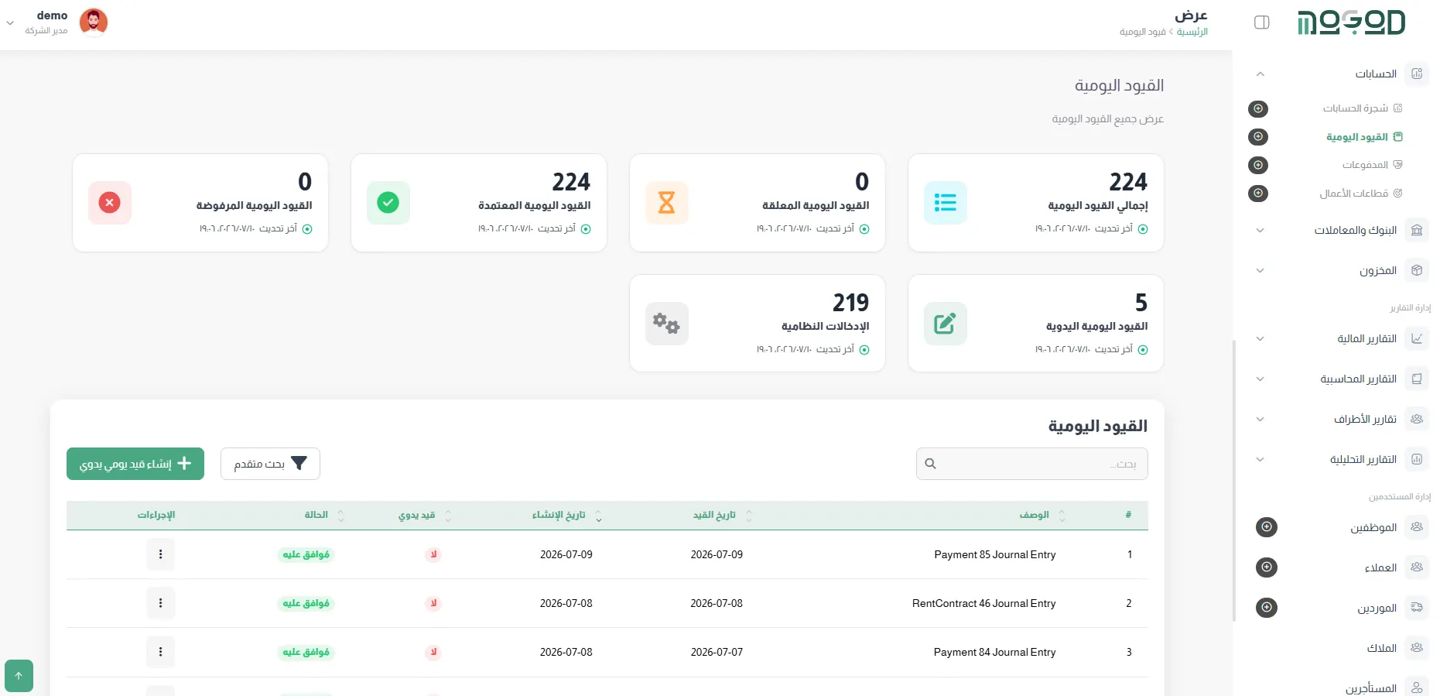The width and height of the screenshot is (1440, 696).
Task: Click the sidebar vertical scrollbar
Action: pos(1234,480)
